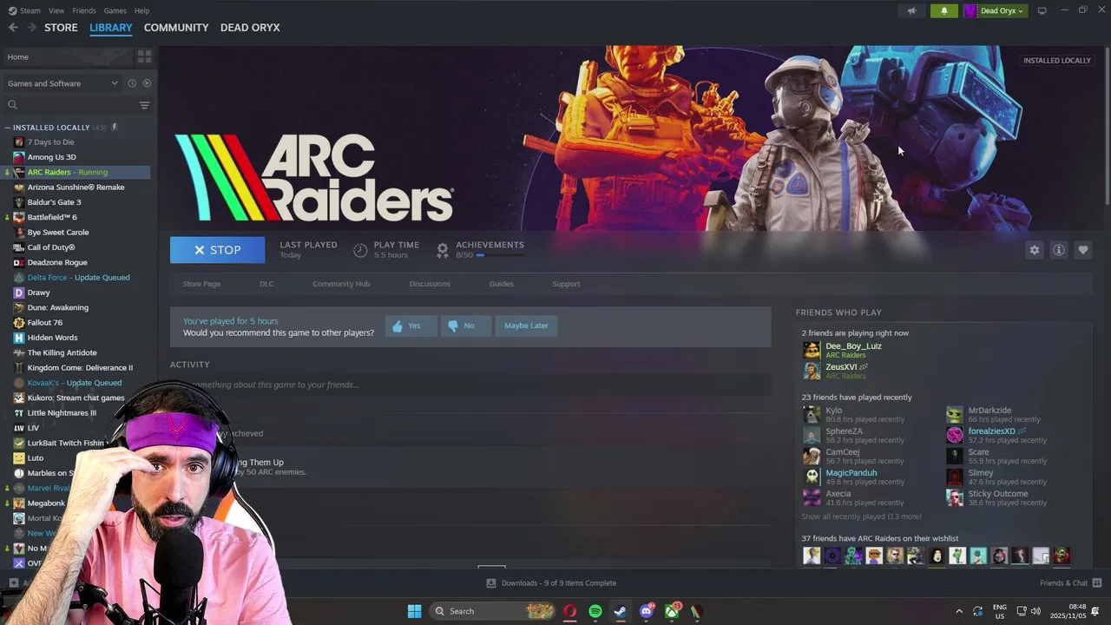Image resolution: width=1111 pixels, height=625 pixels.
Task: Open the Guides link
Action: (x=501, y=284)
